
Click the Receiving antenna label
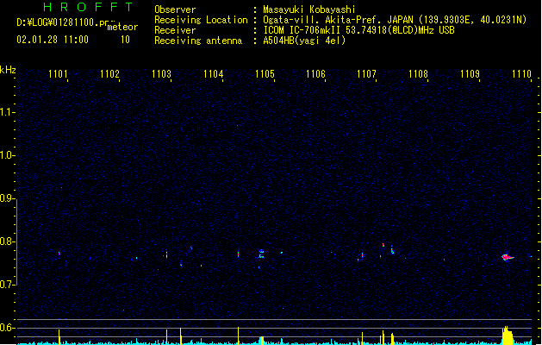click(x=198, y=41)
